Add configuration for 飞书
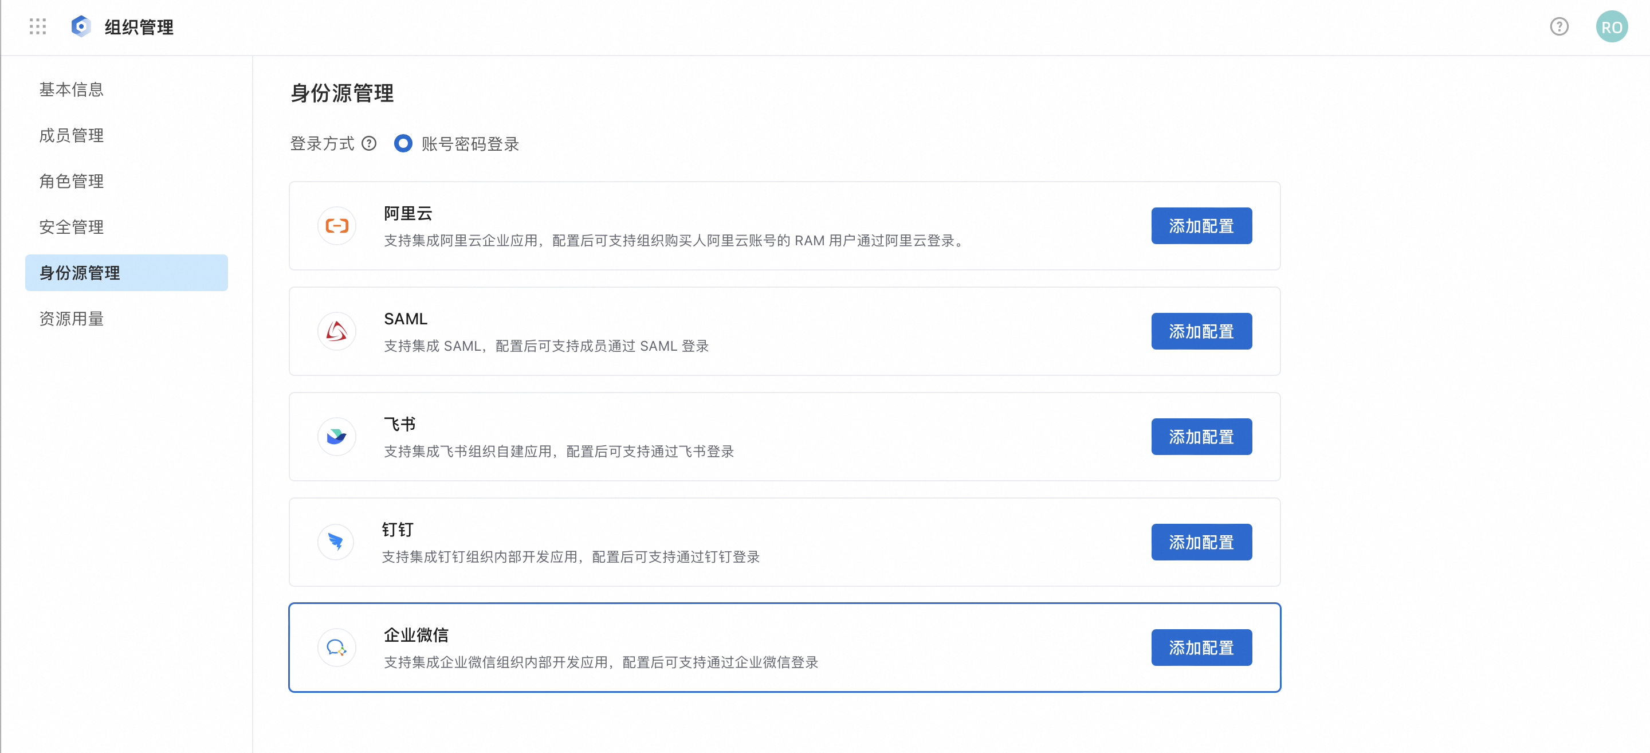Image resolution: width=1650 pixels, height=753 pixels. (1201, 437)
